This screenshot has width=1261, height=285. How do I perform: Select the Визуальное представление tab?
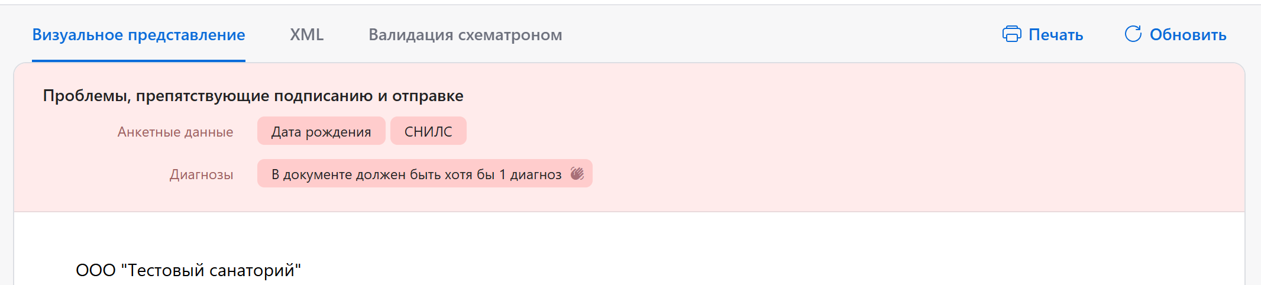coord(138,35)
